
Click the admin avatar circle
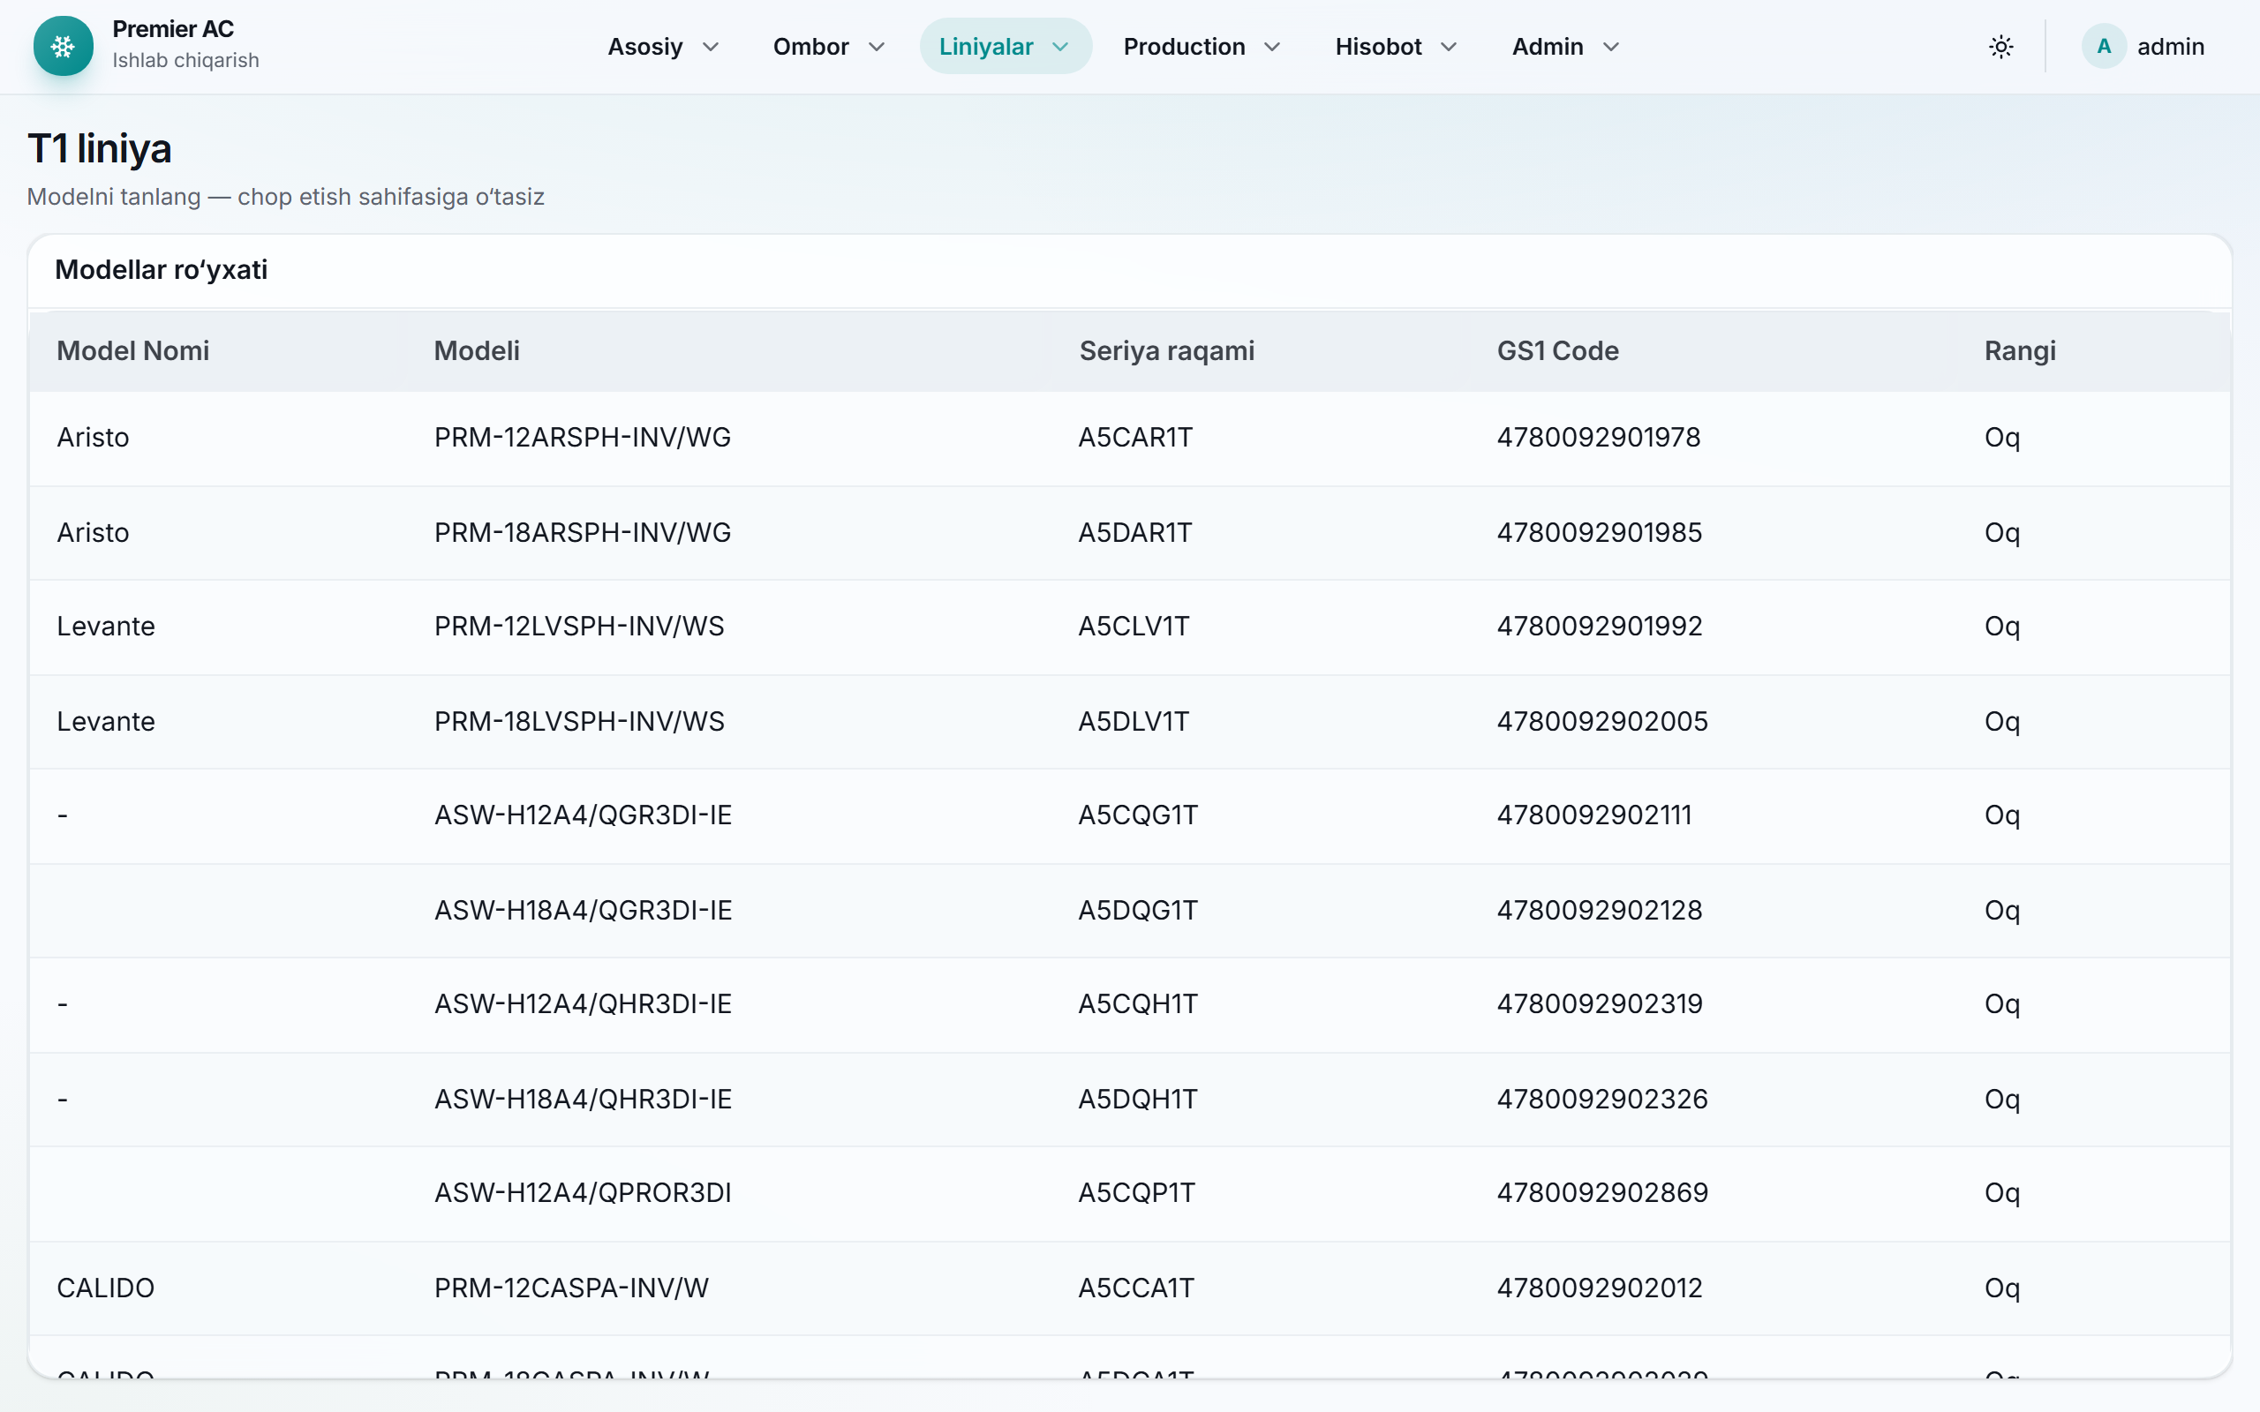[2103, 46]
